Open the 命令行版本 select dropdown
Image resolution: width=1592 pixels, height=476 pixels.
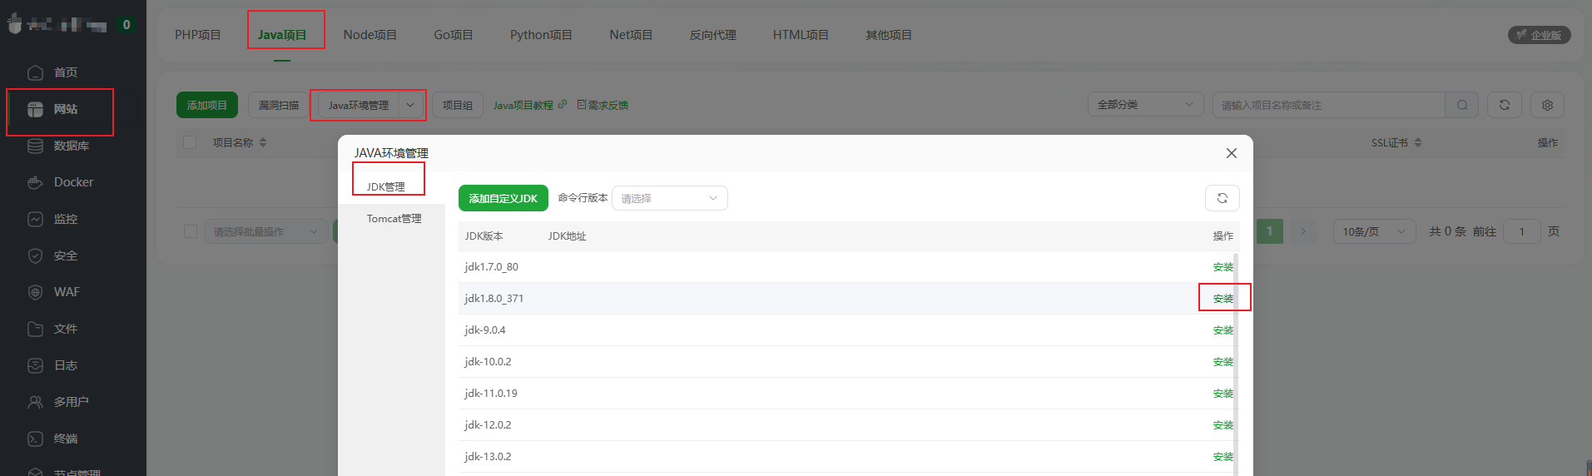click(x=669, y=198)
